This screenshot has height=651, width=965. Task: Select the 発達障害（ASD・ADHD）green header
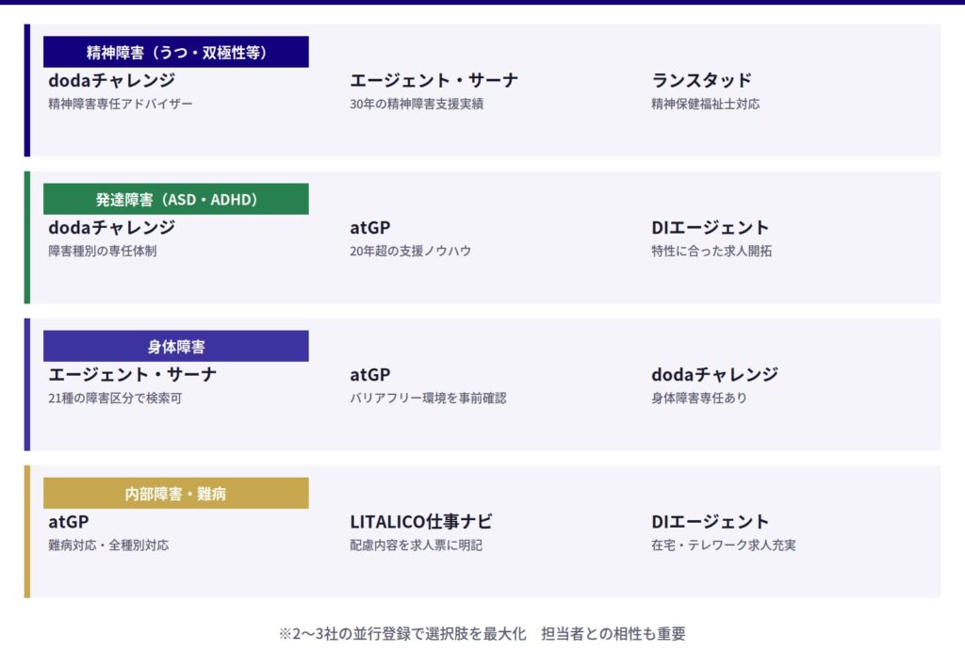176,199
